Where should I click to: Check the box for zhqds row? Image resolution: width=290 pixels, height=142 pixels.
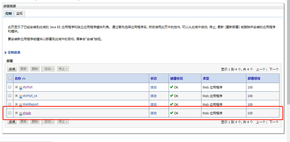10,113
